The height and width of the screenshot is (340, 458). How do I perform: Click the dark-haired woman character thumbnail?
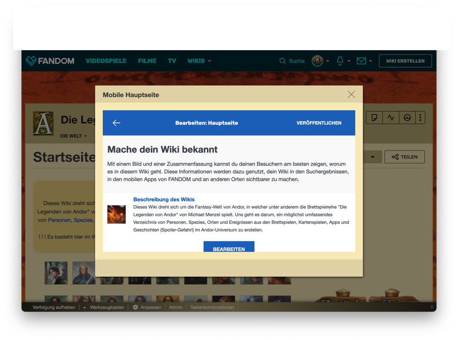click(56, 273)
